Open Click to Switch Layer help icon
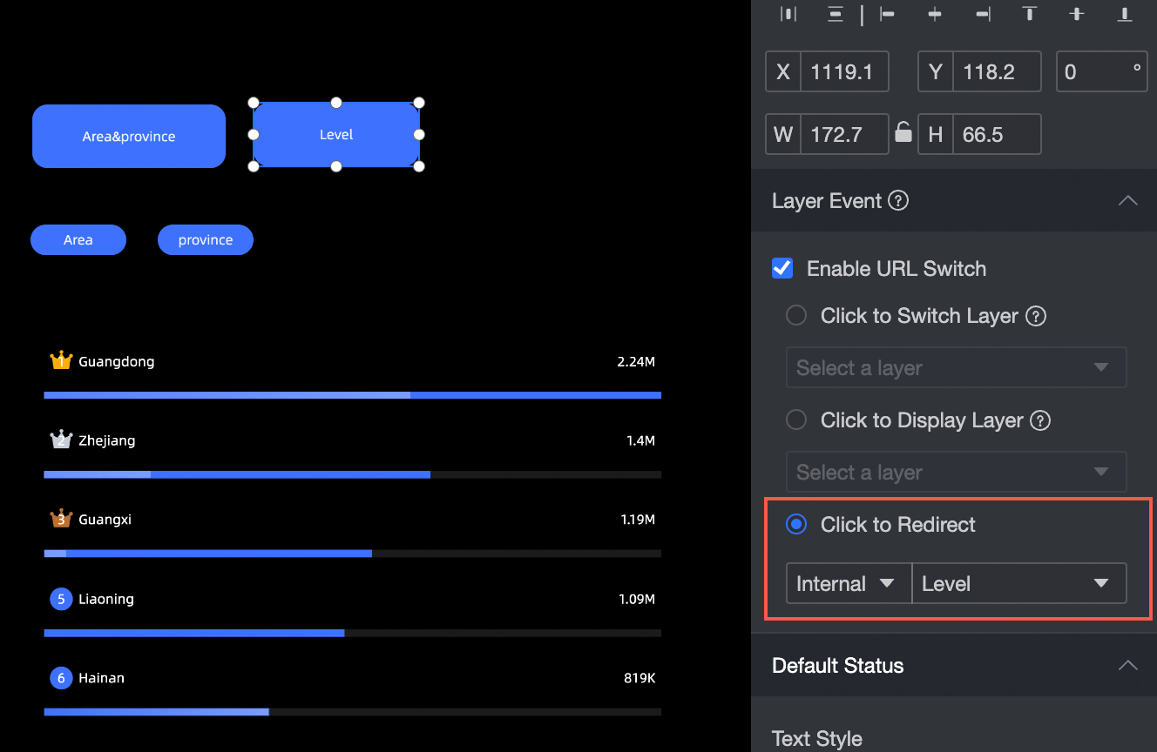1157x752 pixels. (1036, 316)
